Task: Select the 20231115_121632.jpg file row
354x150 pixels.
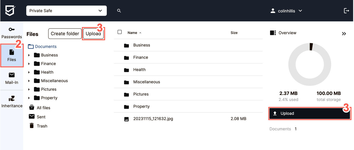Action: point(153,119)
